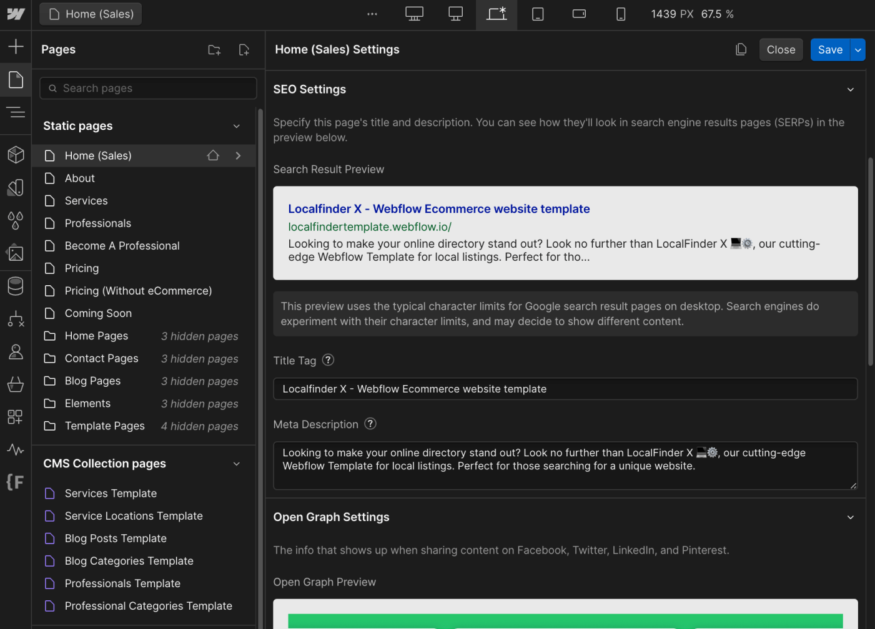Select the About page
Viewport: 875px width, 629px height.
[144, 178]
